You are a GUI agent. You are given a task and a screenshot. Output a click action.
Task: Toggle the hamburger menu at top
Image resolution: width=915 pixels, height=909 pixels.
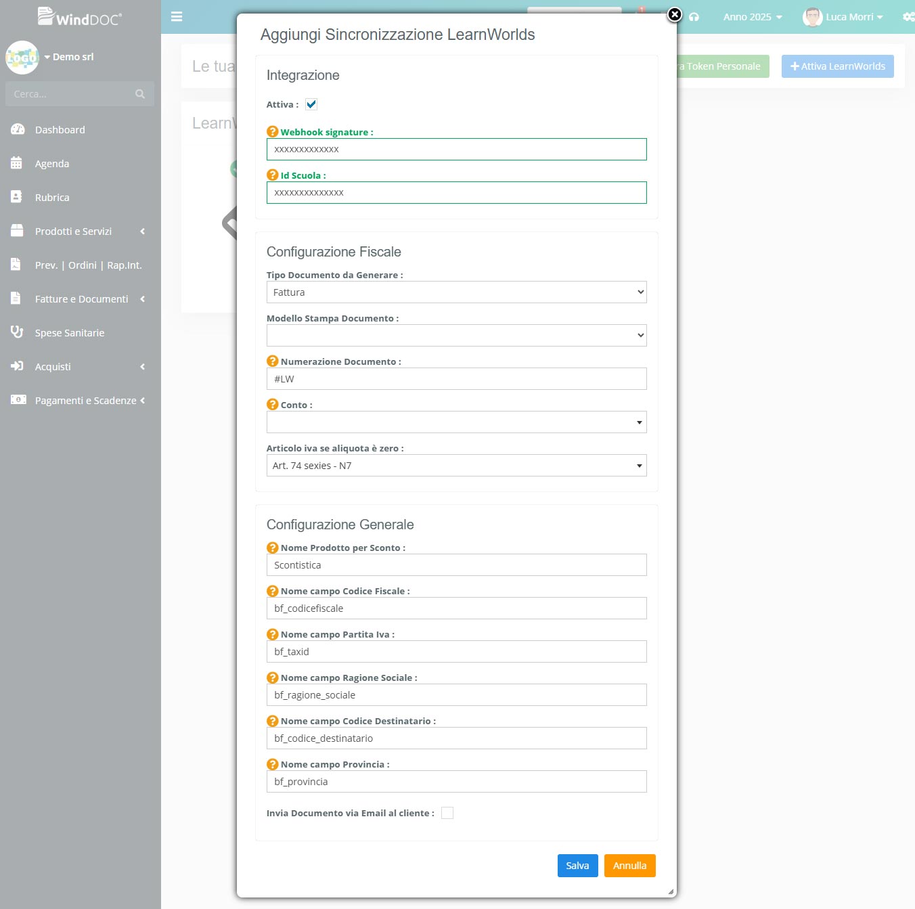tap(177, 17)
